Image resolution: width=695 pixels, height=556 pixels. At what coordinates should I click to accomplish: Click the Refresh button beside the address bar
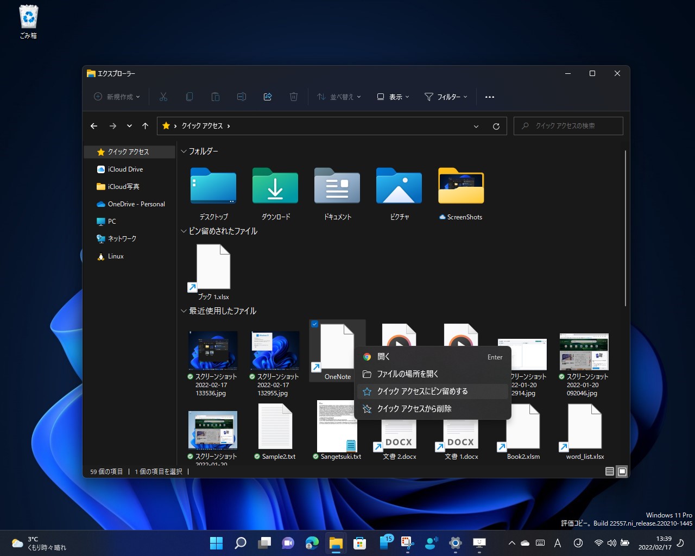tap(496, 126)
